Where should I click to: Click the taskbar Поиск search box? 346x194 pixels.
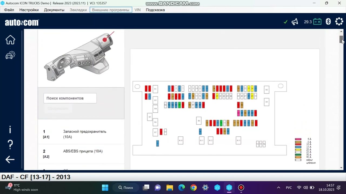pyautogui.click(x=127, y=188)
